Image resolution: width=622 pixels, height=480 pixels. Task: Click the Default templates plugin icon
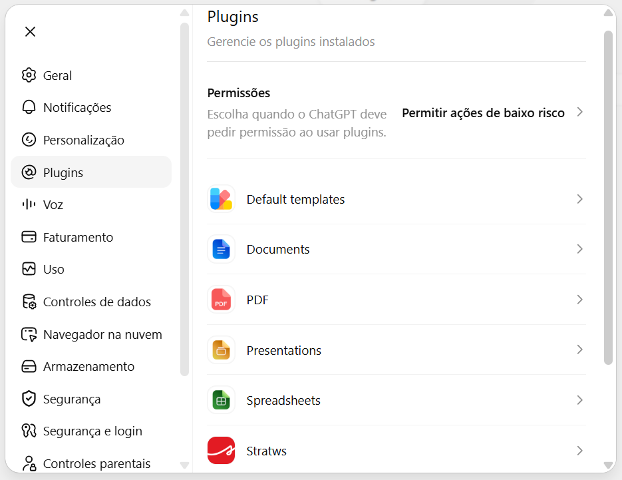(x=221, y=199)
